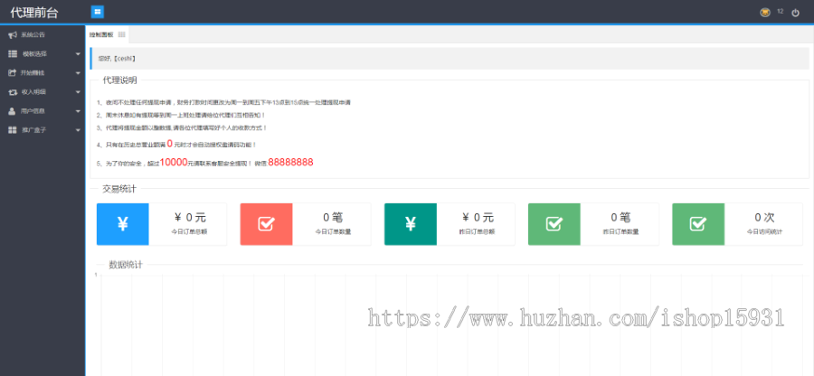Click the power logout icon
This screenshot has width=814, height=376.
pos(795,13)
